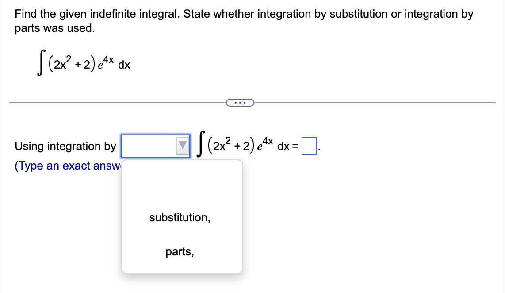Click the period after the answer box
505x293 pixels.
319,148
